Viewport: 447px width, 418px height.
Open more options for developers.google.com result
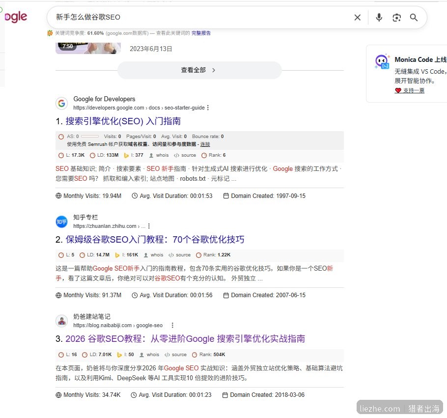click(208, 108)
